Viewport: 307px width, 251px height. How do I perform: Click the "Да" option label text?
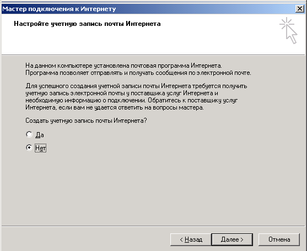(40, 135)
